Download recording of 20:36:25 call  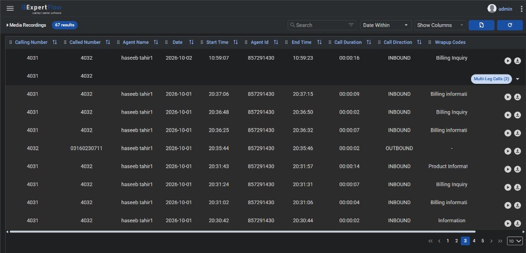(517, 133)
